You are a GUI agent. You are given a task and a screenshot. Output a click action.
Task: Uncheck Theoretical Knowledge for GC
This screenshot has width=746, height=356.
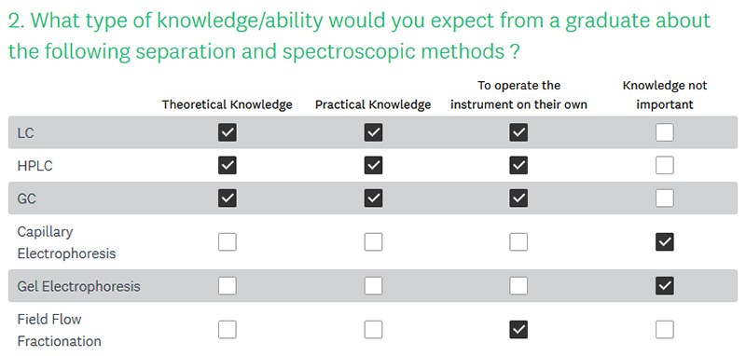228,199
